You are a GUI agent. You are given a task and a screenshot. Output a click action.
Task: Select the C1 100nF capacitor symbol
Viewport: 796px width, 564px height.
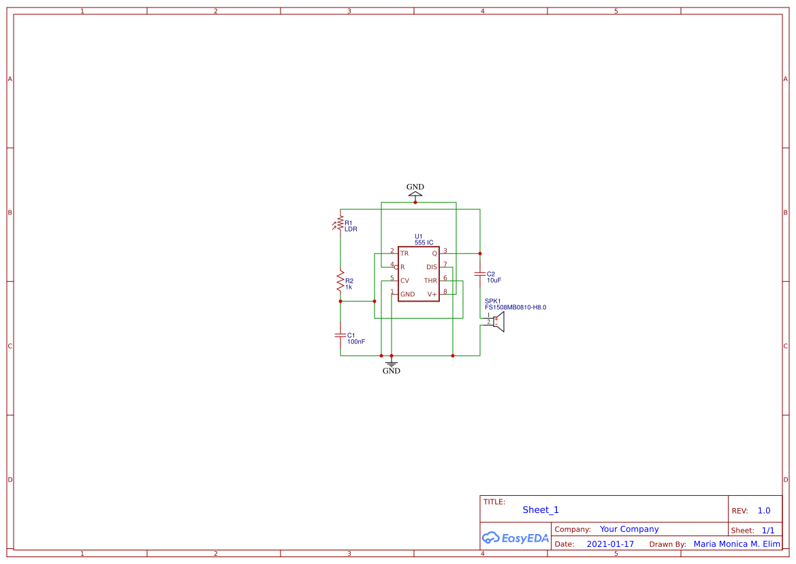[x=340, y=336]
